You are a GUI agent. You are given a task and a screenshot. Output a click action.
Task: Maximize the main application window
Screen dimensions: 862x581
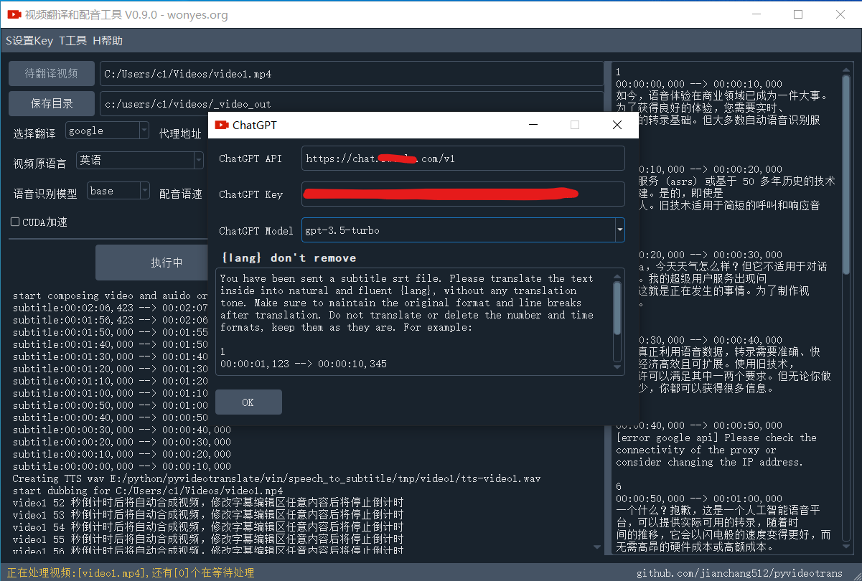798,14
